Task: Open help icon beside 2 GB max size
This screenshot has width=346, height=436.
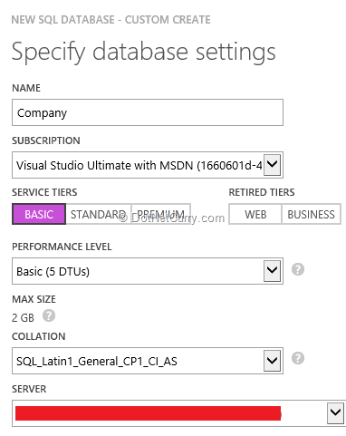Action: point(49,315)
